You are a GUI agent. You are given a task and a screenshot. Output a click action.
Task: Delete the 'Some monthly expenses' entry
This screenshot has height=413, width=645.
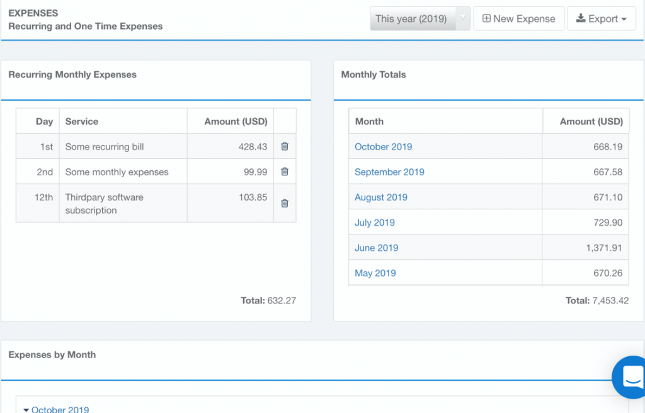[284, 171]
